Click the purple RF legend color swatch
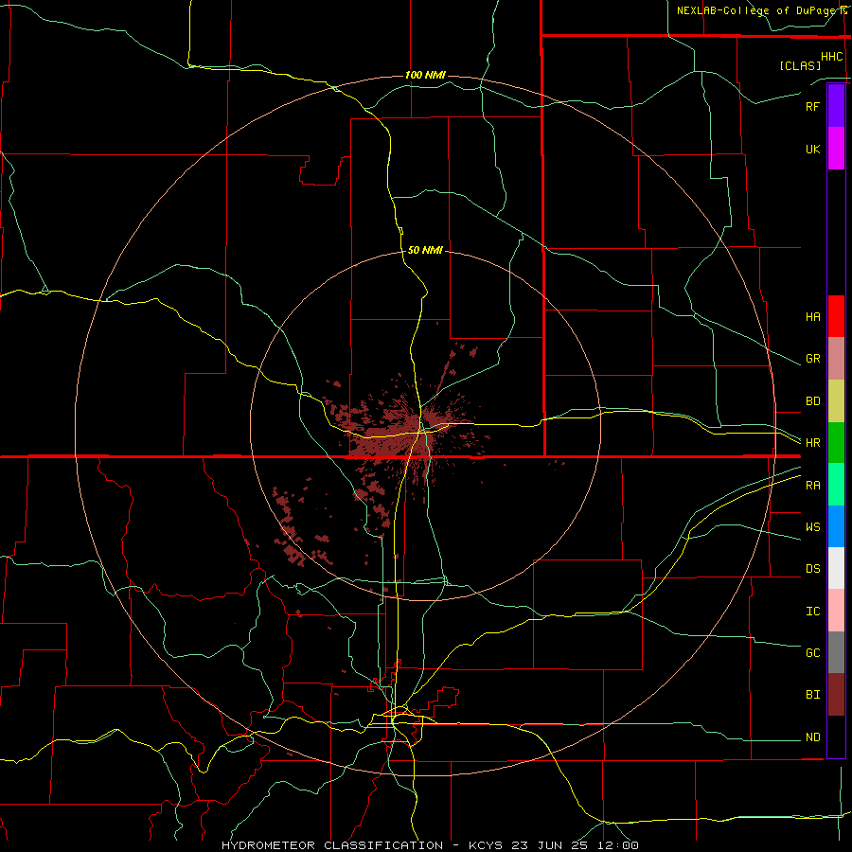This screenshot has height=852, width=852. [836, 106]
